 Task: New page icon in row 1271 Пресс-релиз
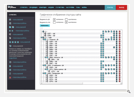pyautogui.click(x=111, y=69)
